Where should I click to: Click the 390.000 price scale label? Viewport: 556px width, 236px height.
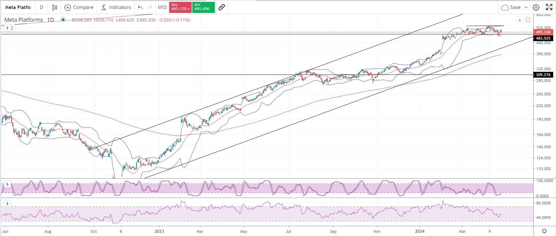point(543,54)
